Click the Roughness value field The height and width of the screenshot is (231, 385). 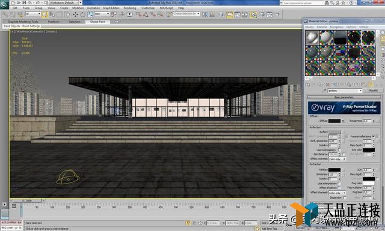point(368,121)
